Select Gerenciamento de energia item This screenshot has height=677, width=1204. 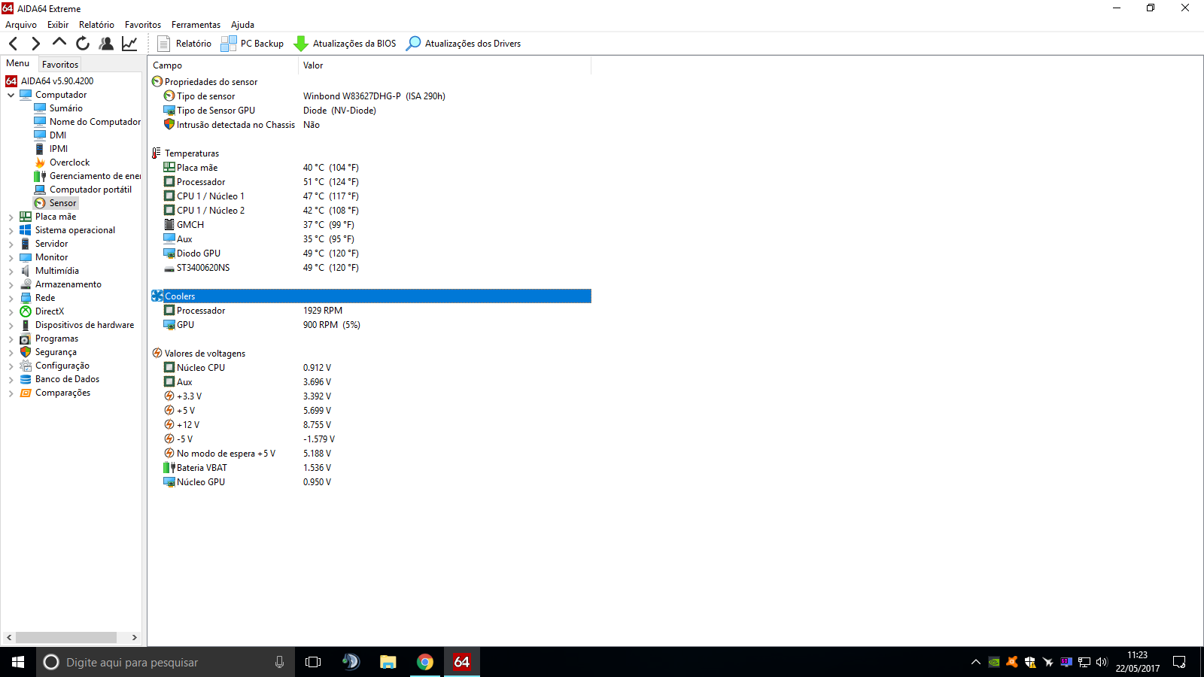pos(87,176)
